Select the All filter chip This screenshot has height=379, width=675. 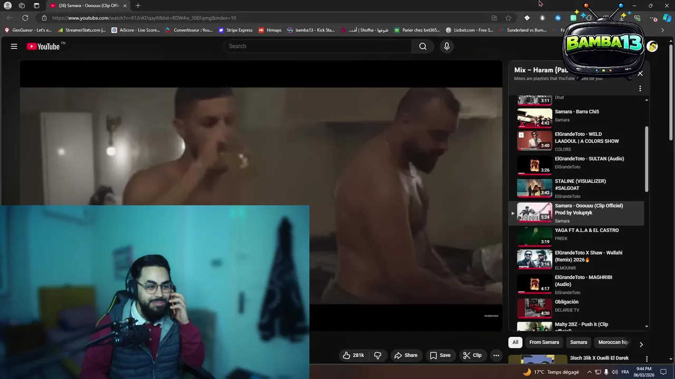click(515, 342)
